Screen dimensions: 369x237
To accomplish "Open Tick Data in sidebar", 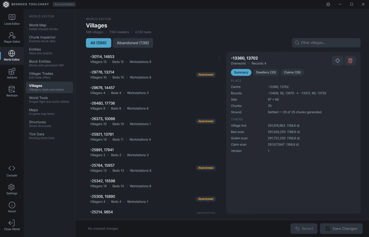I will pyautogui.click(x=49, y=136).
